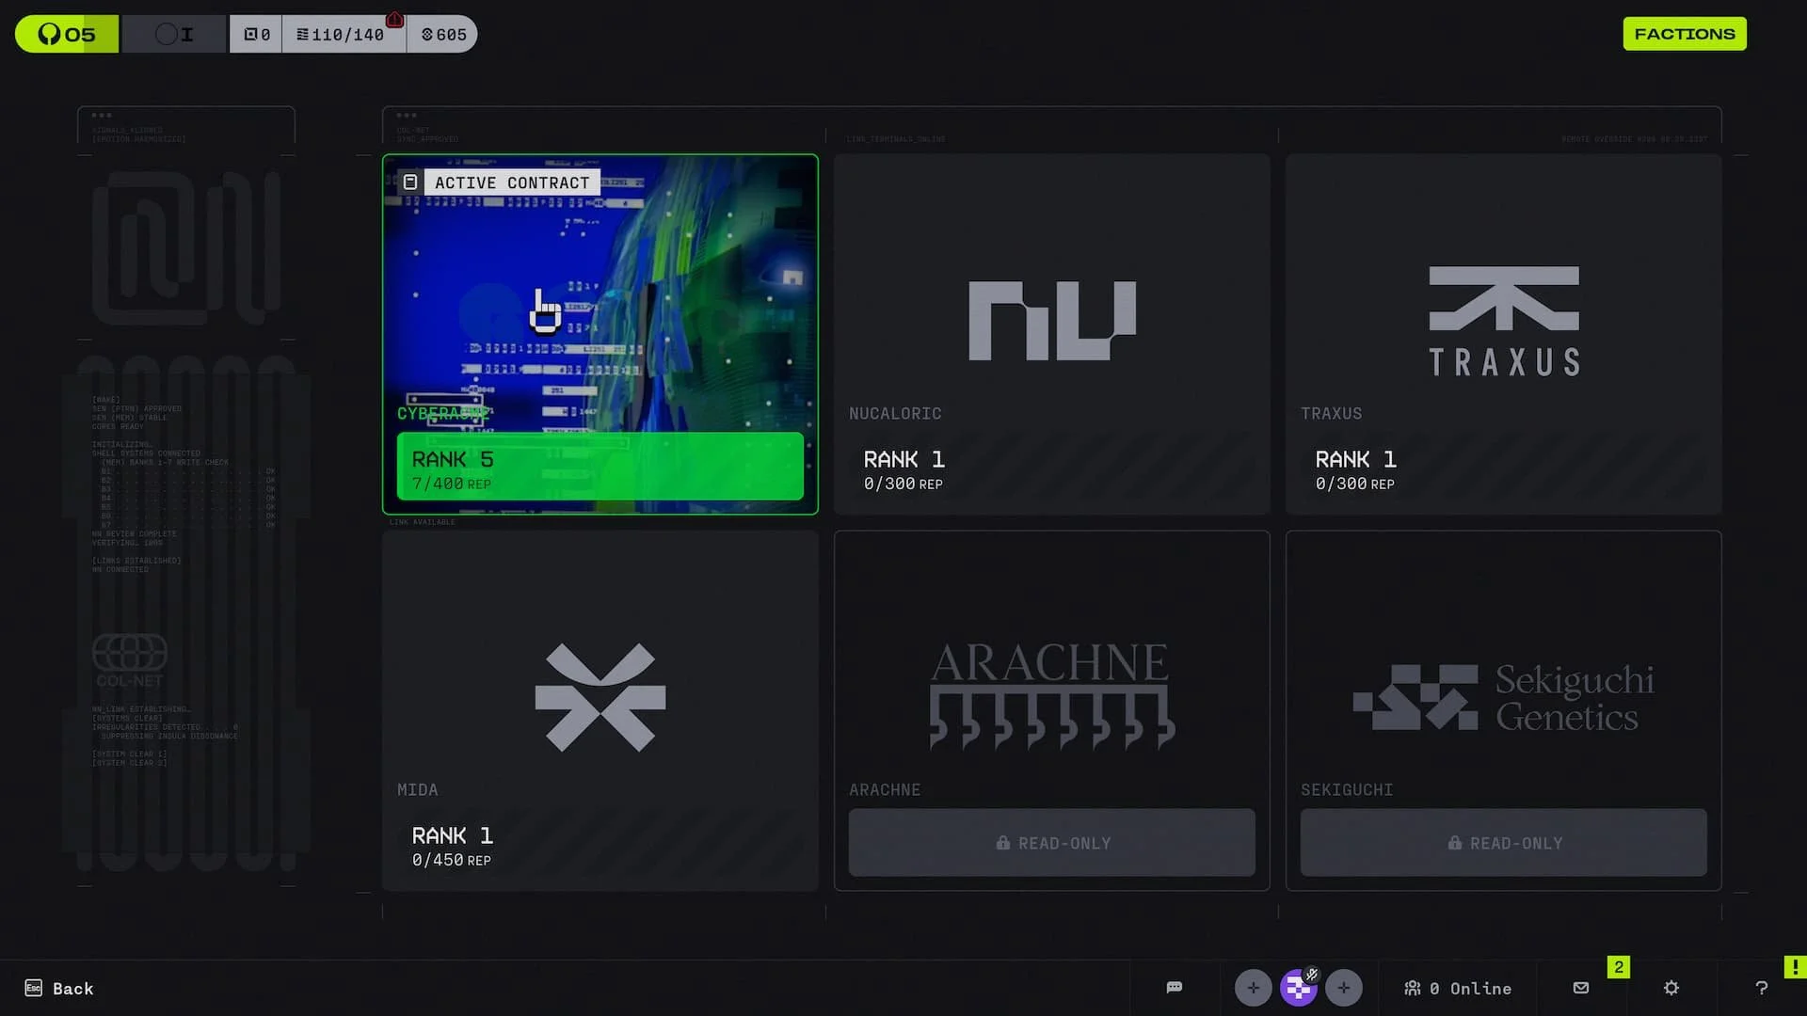Screen dimensions: 1807x1016
Task: Open the help question mark
Action: (x=1762, y=988)
